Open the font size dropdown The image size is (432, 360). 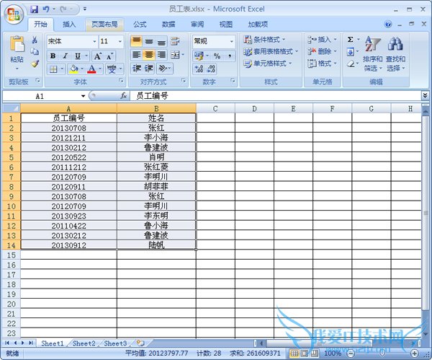[x=120, y=41]
